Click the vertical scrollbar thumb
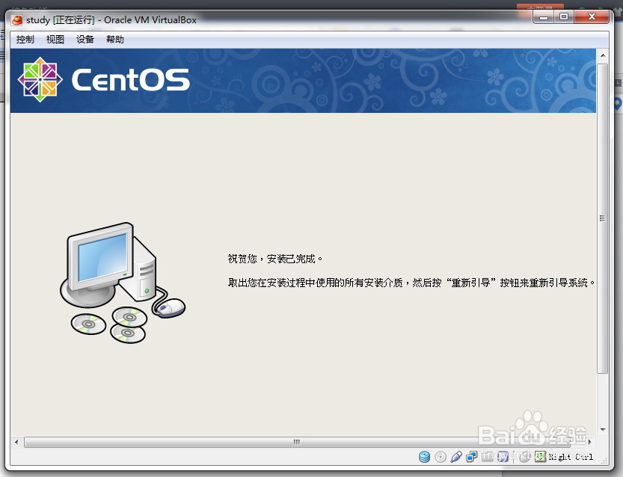Image resolution: width=623 pixels, height=477 pixels. click(x=603, y=218)
